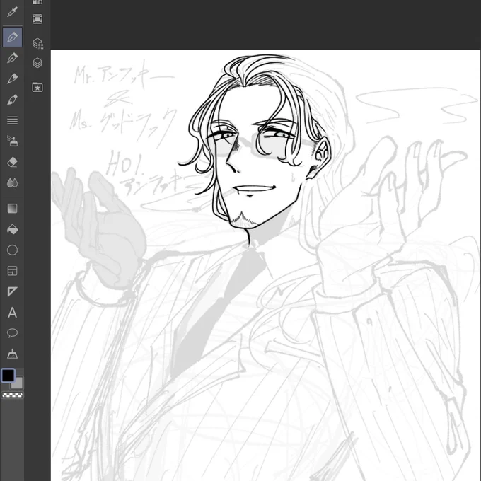Image resolution: width=481 pixels, height=481 pixels.
Task: Select the Eraser tool
Action: click(x=12, y=162)
